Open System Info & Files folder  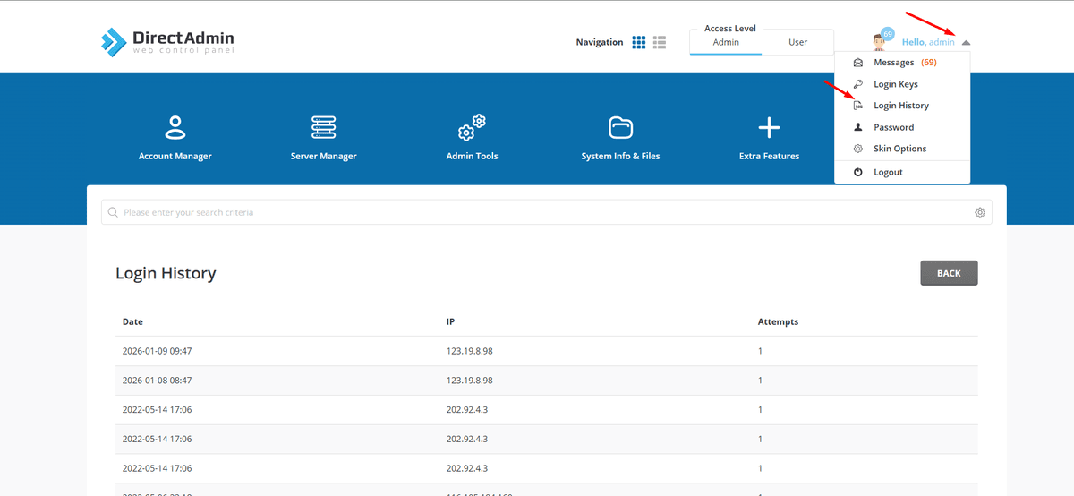click(x=620, y=128)
